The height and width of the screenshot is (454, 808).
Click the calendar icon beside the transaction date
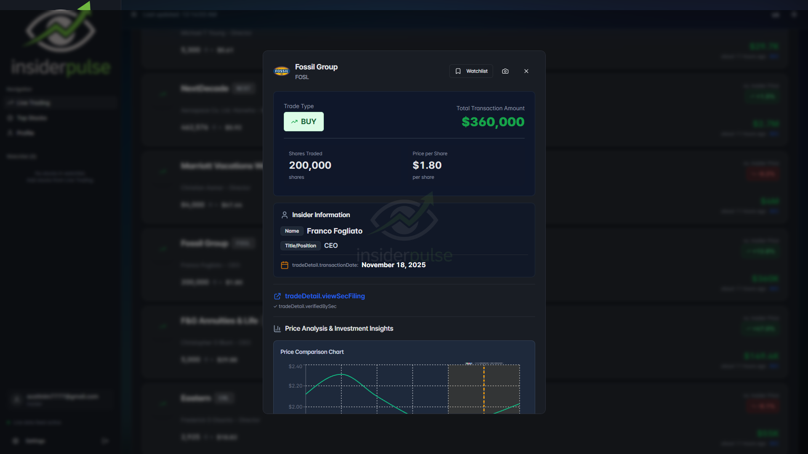pos(285,265)
